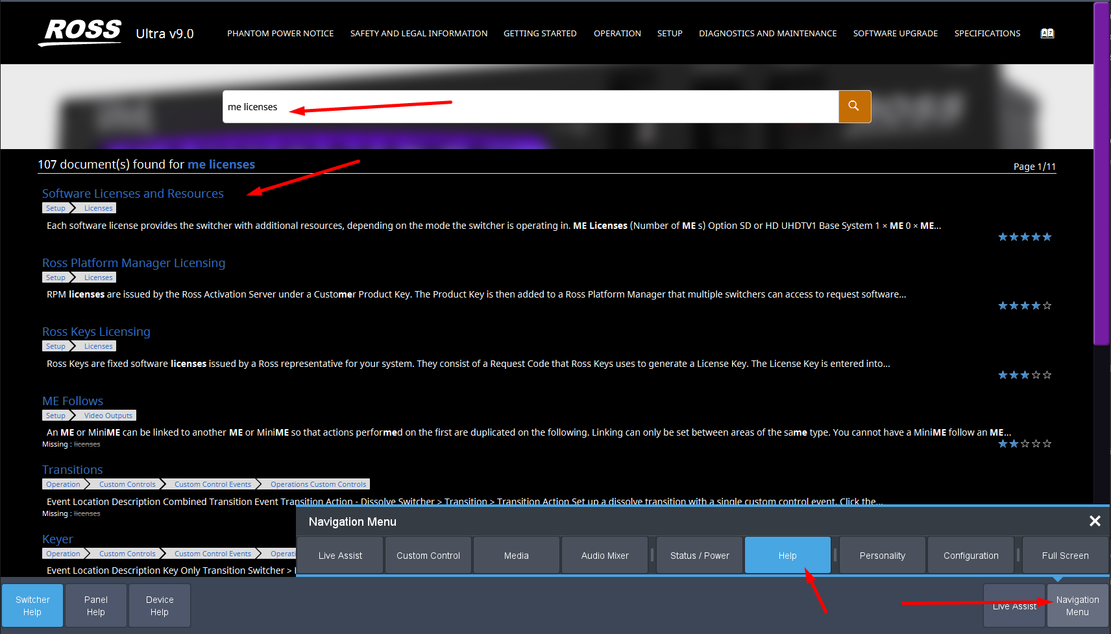The height and width of the screenshot is (634, 1111).
Task: Click the snippet starting 'An ME or MiniME can be linked'
Action: coord(529,432)
